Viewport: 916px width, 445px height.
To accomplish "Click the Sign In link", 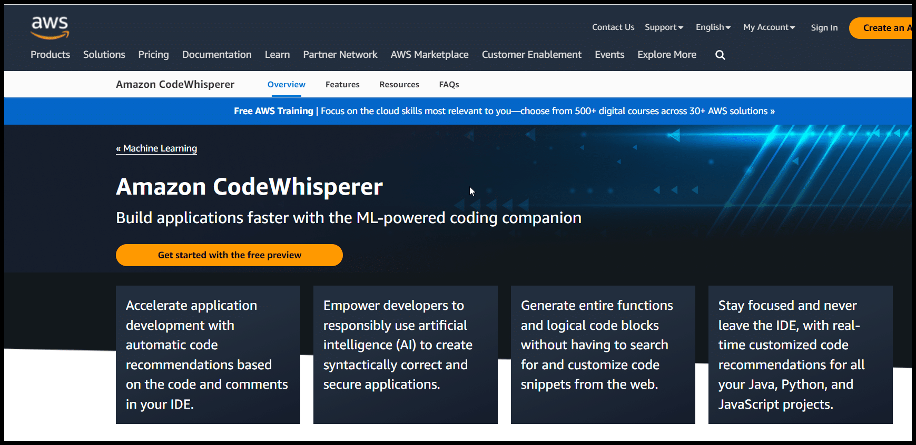I will click(824, 28).
